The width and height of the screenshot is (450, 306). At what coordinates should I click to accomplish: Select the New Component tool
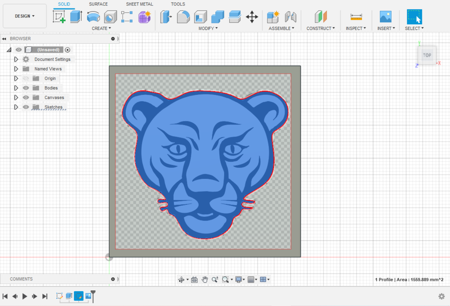point(273,17)
